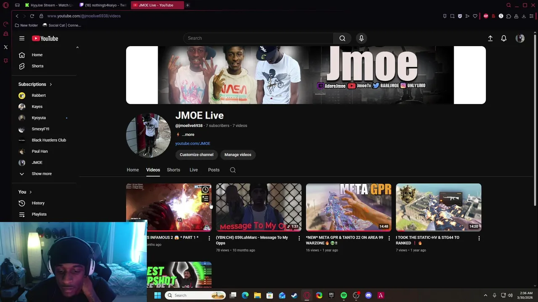Start voice search with the microphone icon
The width and height of the screenshot is (538, 302).
point(361,38)
